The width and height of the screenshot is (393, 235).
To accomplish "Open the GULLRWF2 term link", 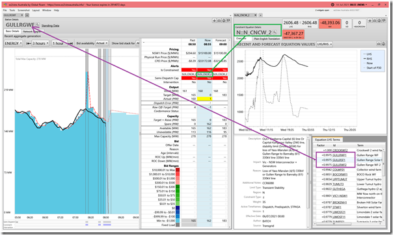I will pyautogui.click(x=340, y=165).
